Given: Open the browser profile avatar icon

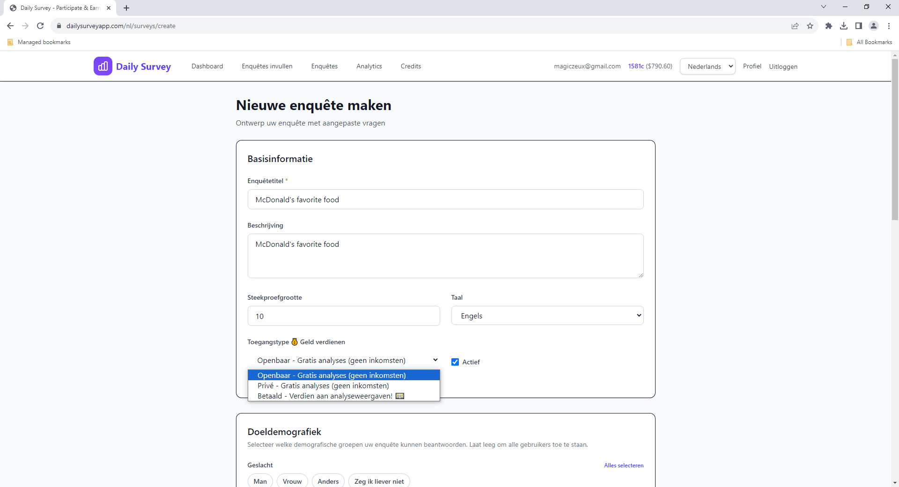Looking at the screenshot, I should click(x=874, y=26).
